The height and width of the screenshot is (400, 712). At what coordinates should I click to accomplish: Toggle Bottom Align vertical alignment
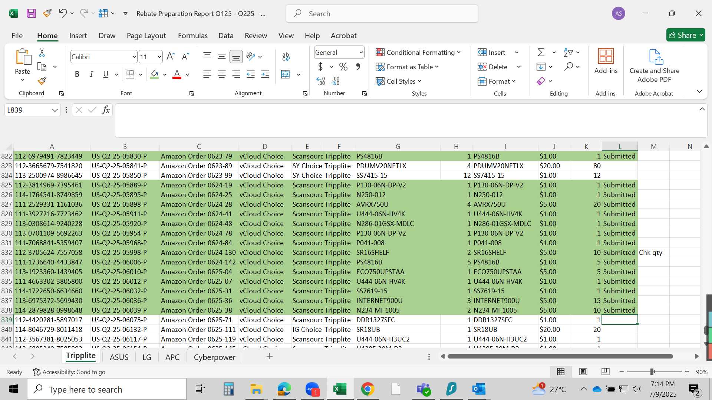click(236, 57)
